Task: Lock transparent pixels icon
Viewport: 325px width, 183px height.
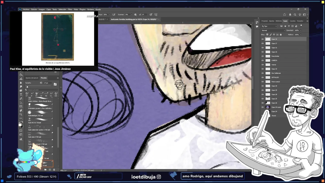Action: pyautogui.click(x=267, y=35)
